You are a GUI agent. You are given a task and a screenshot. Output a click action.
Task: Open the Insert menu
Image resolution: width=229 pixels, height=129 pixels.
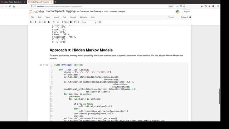click(56, 17)
